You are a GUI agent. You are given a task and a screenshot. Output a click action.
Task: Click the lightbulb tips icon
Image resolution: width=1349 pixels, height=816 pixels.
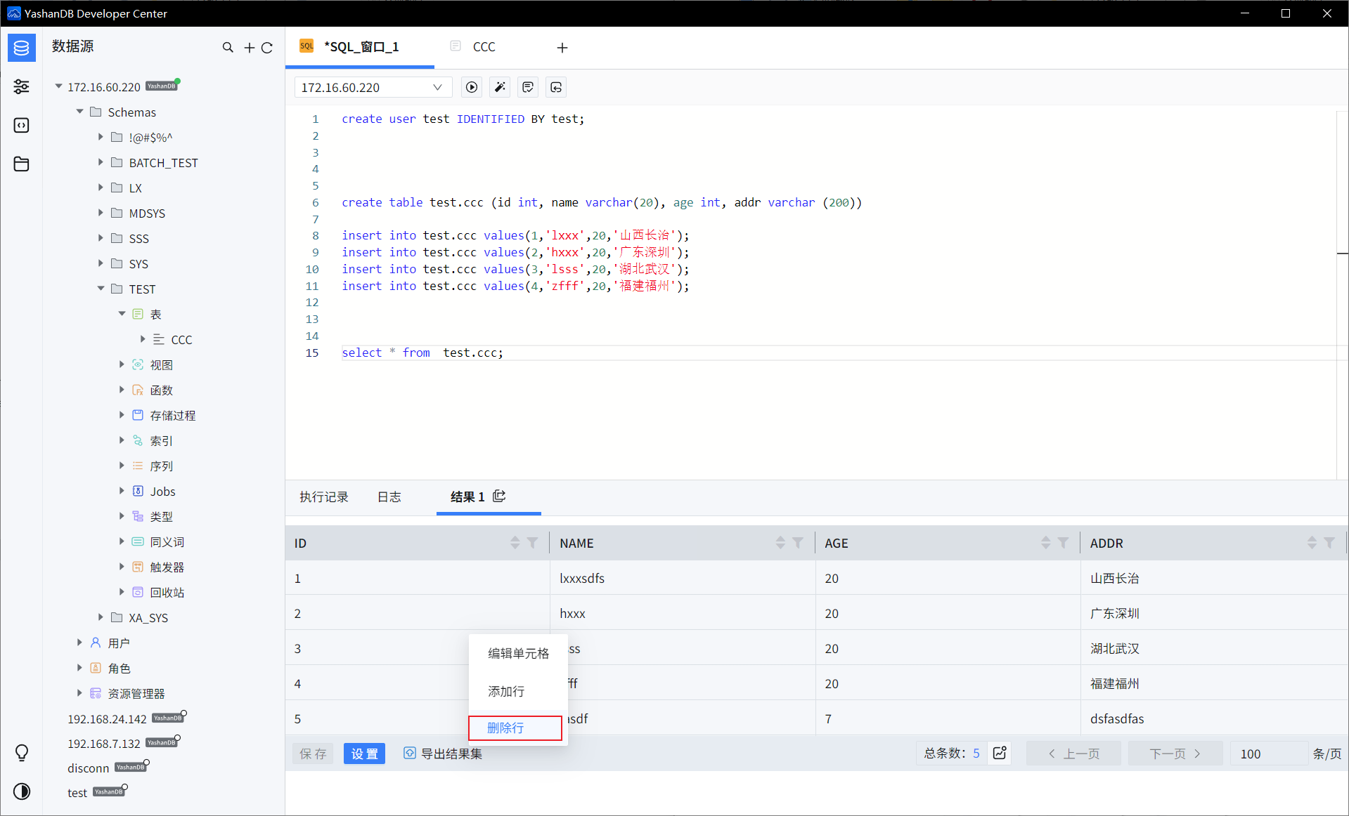tap(22, 753)
